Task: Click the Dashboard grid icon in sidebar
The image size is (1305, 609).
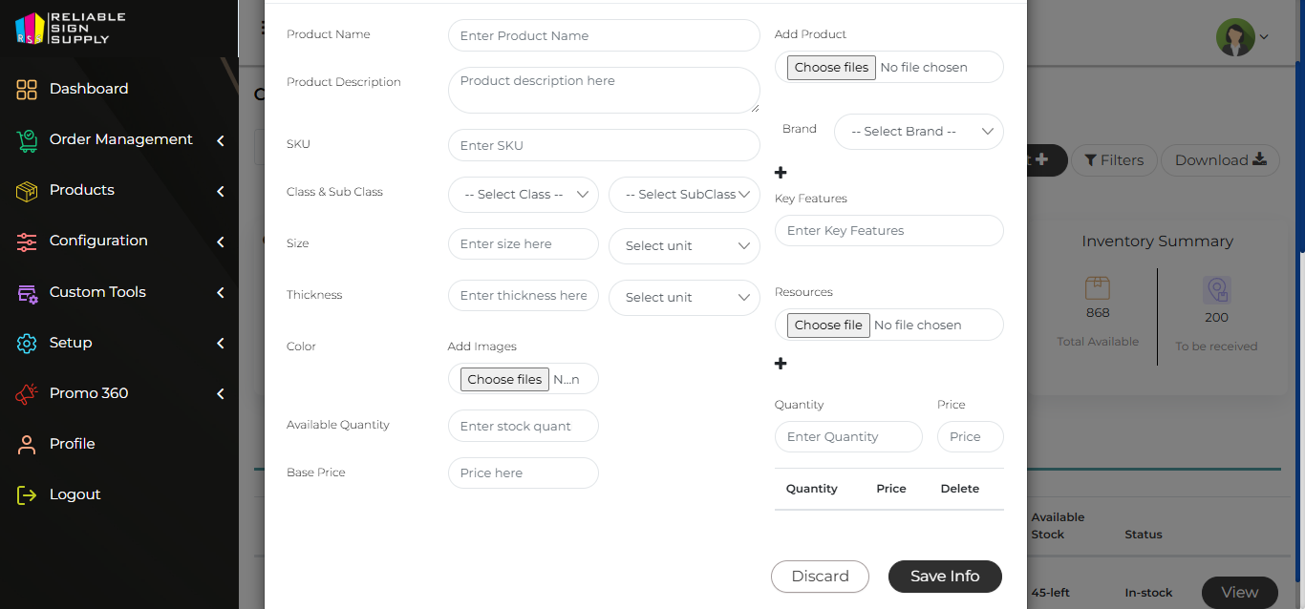Action: click(x=27, y=90)
